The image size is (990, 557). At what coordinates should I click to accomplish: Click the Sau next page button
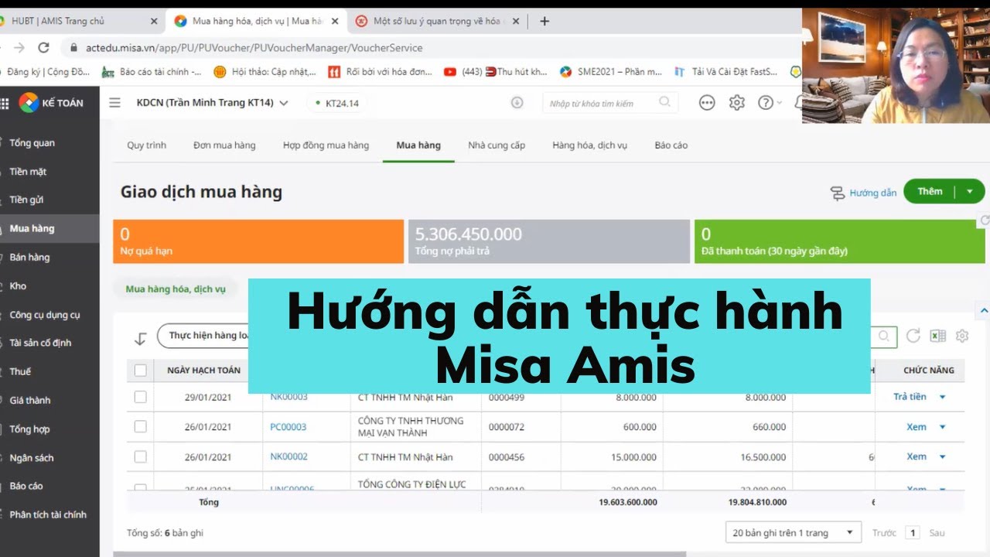[937, 533]
